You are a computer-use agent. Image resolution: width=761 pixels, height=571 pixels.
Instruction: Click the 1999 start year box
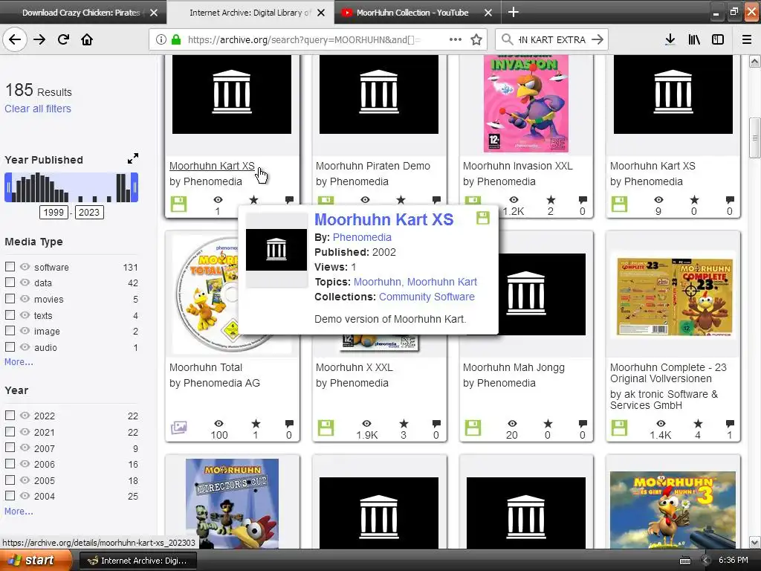[x=54, y=212]
